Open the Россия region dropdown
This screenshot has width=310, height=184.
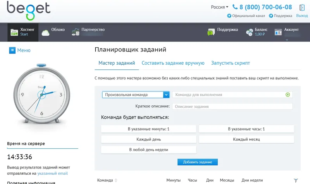tap(219, 7)
